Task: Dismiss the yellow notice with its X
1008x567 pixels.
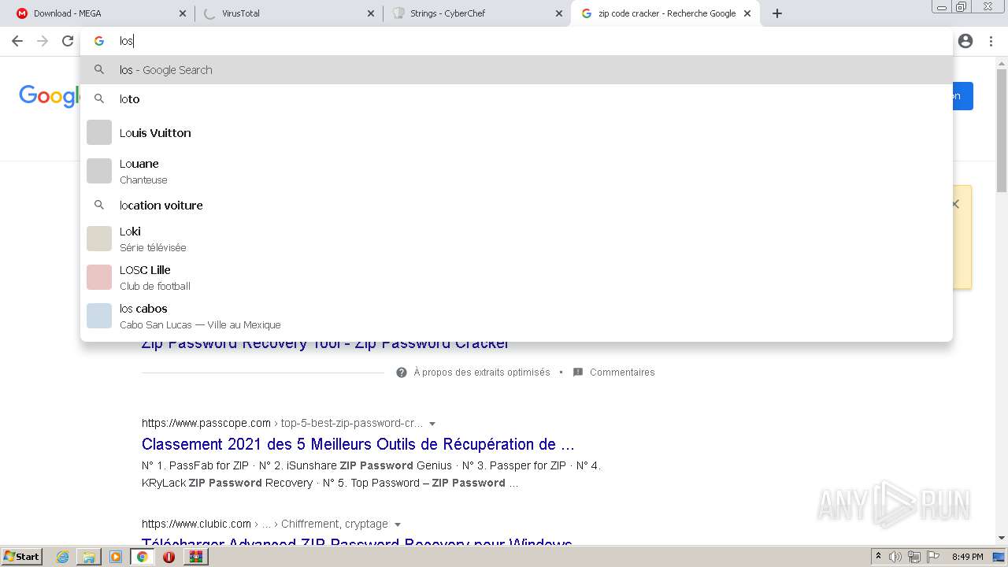Action: [x=955, y=204]
